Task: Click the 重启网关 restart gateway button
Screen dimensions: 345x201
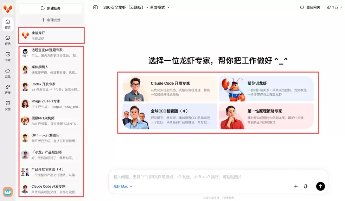Action: coord(310,7)
